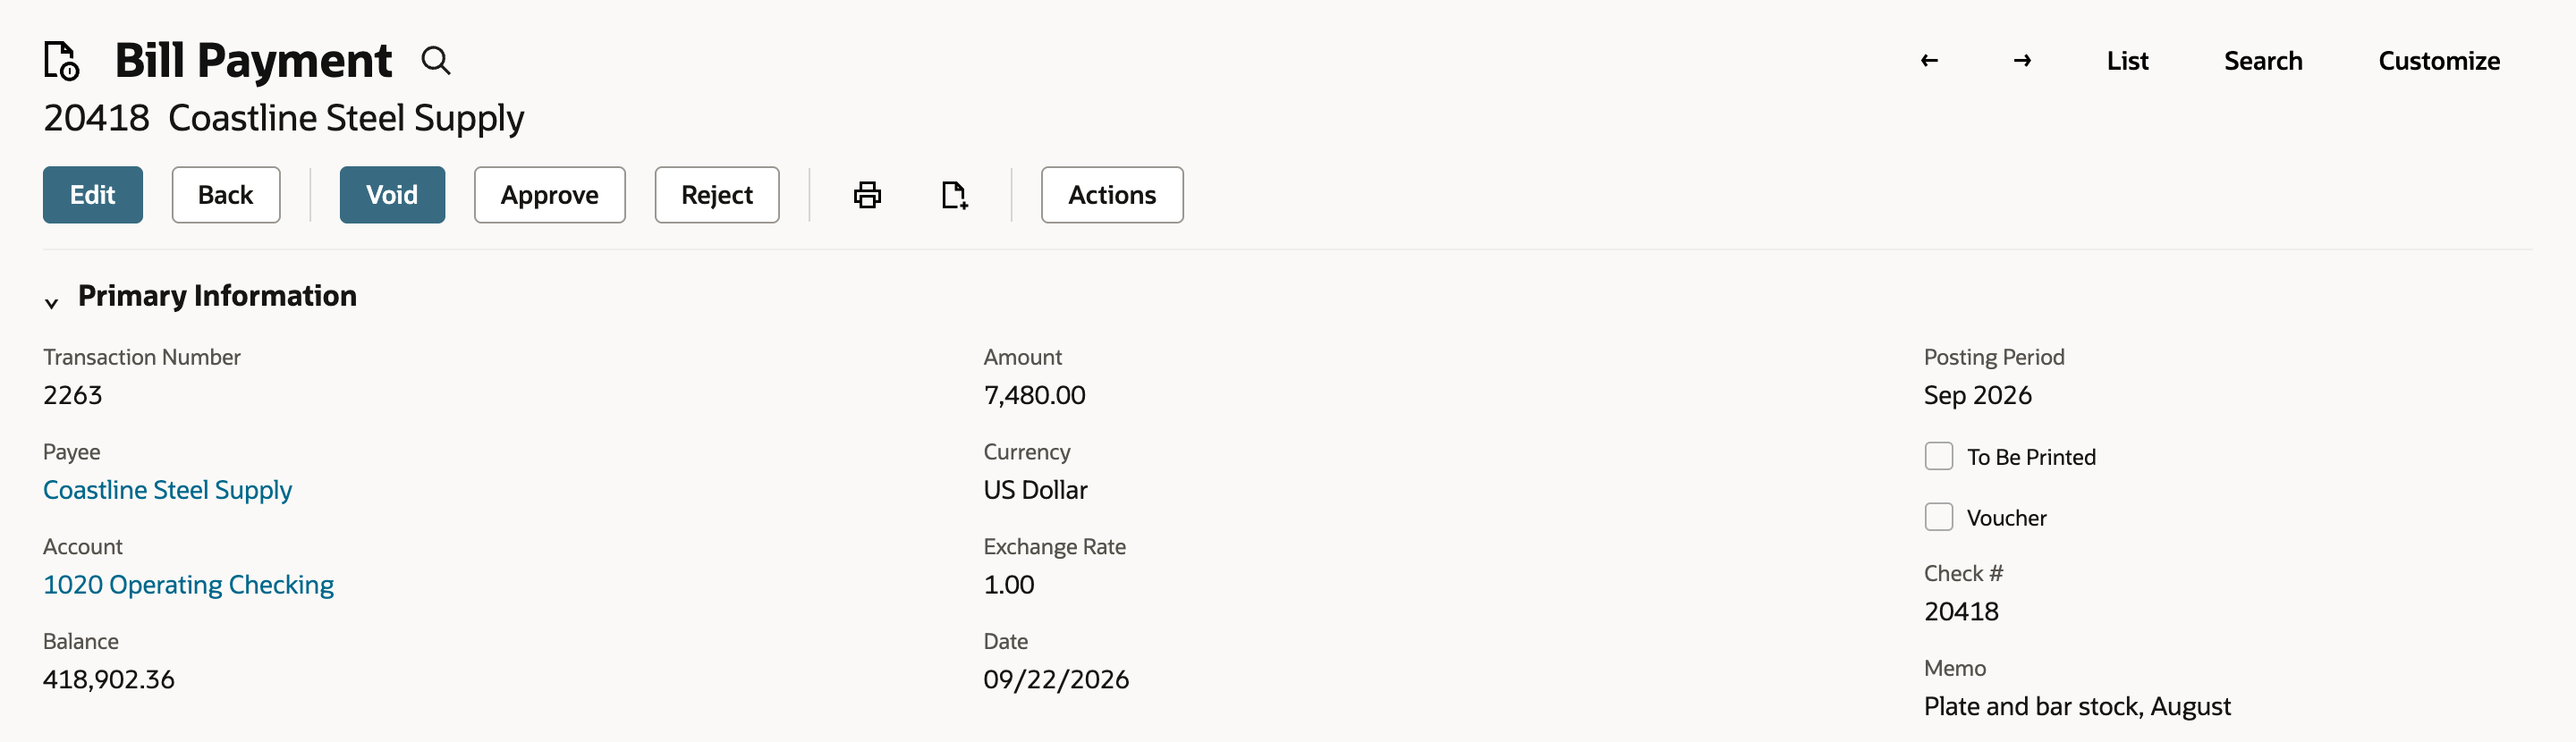Select the transaction number 2263
This screenshot has height=742, width=2576.
(73, 395)
